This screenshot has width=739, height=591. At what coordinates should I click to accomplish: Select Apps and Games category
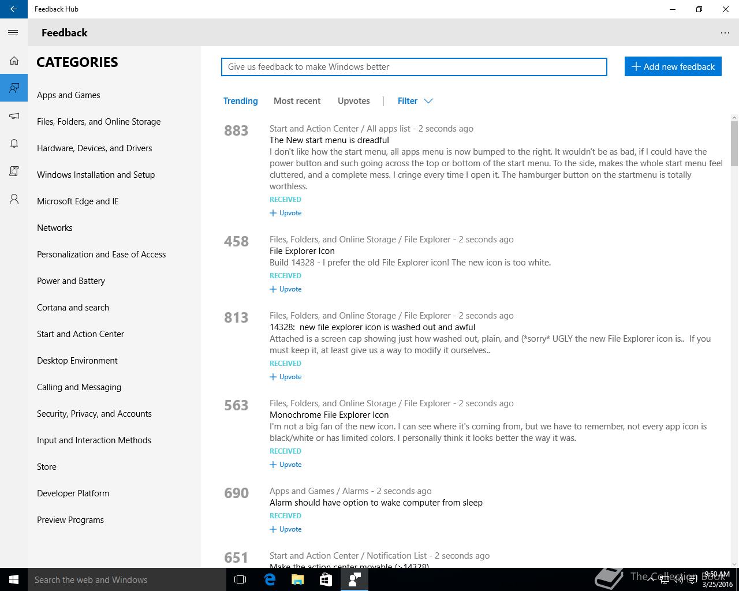pyautogui.click(x=69, y=95)
